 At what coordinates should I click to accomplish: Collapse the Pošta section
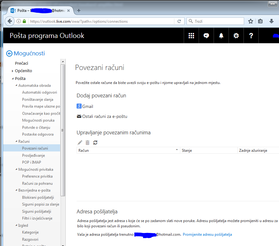(x=13, y=79)
